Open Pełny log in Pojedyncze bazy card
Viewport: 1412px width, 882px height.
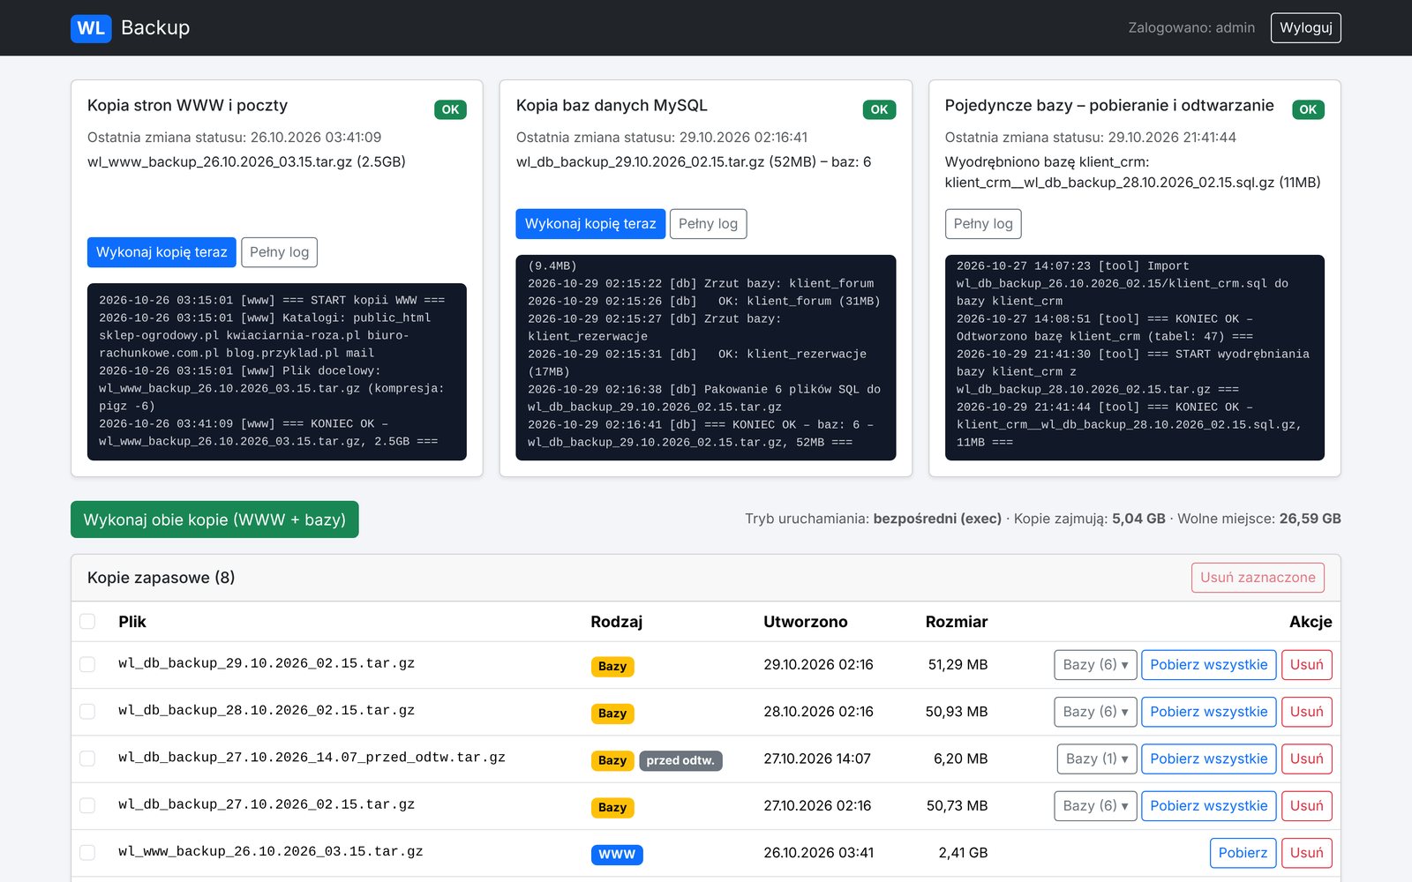pyautogui.click(x=983, y=224)
